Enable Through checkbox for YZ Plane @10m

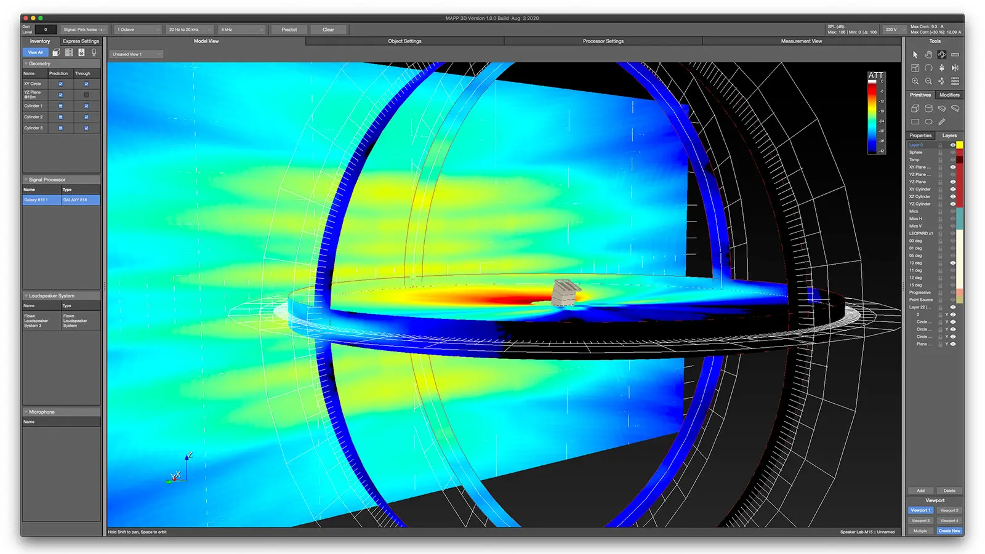87,95
